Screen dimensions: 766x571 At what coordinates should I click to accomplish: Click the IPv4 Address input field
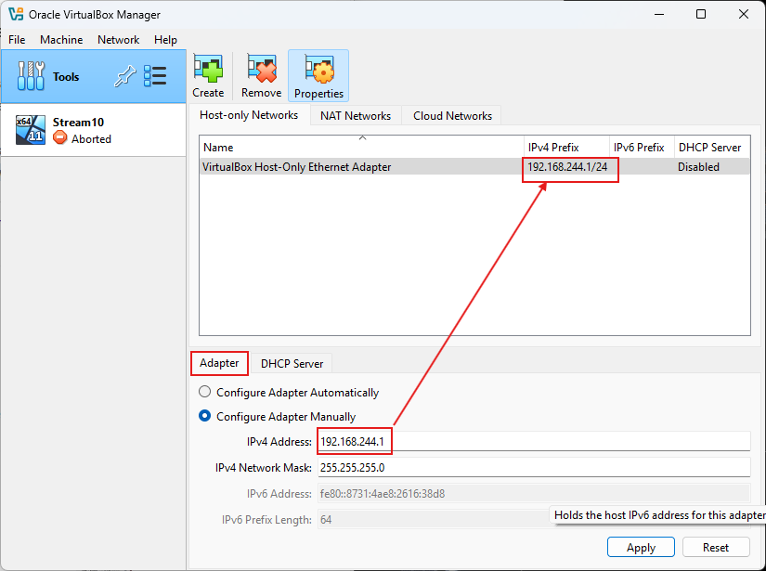pos(533,441)
